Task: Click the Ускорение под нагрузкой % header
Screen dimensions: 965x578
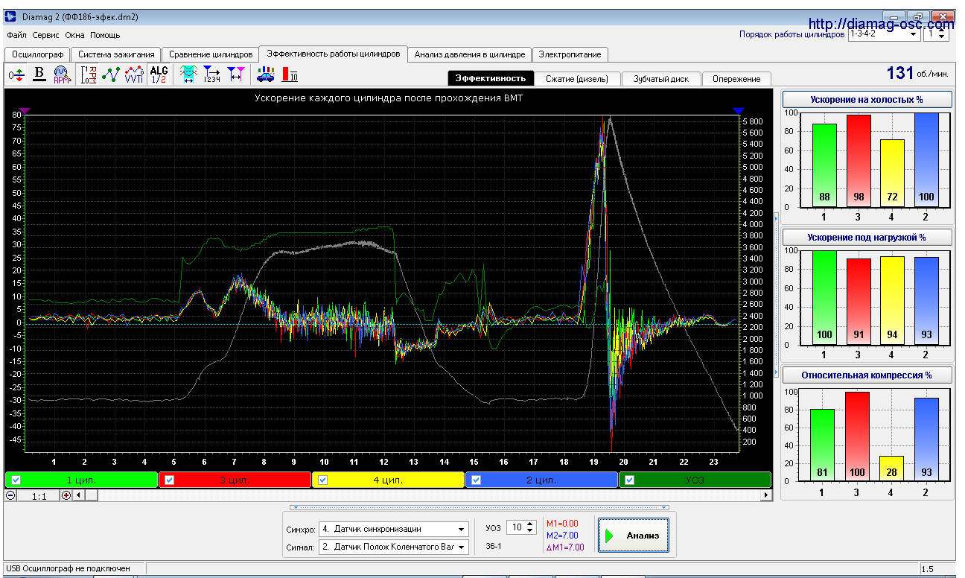Action: 867,237
